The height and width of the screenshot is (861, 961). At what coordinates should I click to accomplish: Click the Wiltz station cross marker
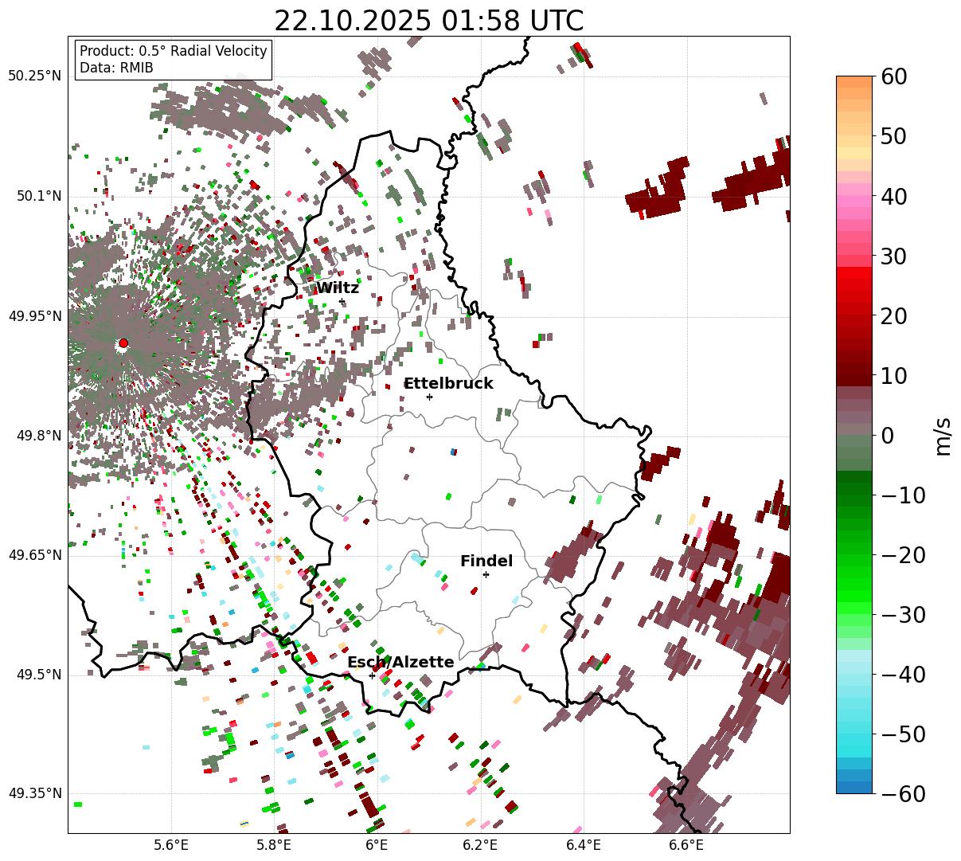[342, 301]
